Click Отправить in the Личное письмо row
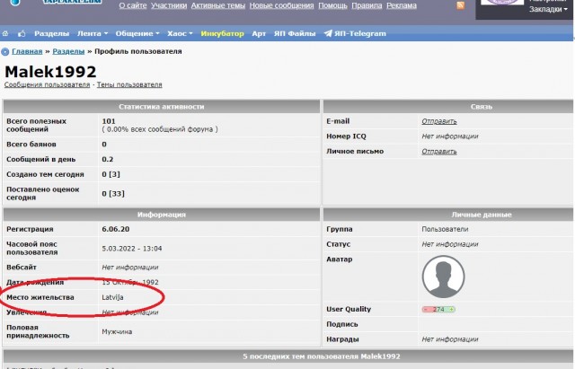Screen dimensions: 575x369 click(x=439, y=152)
